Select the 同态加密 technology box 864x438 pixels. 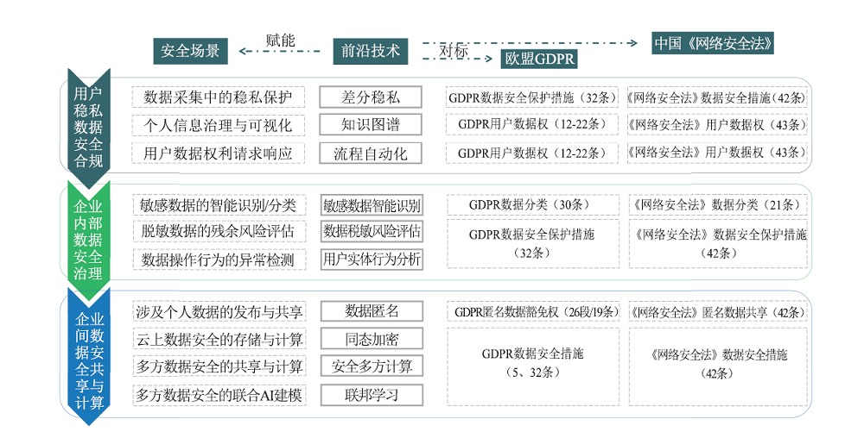[372, 339]
